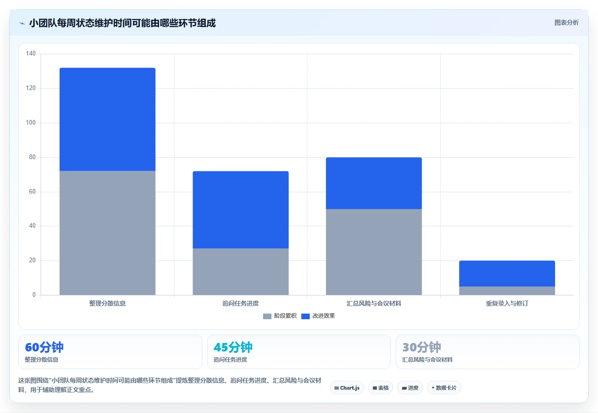This screenshot has width=598, height=413.
Task: Click the 追问任务进度 x-axis label
Action: coord(241,303)
